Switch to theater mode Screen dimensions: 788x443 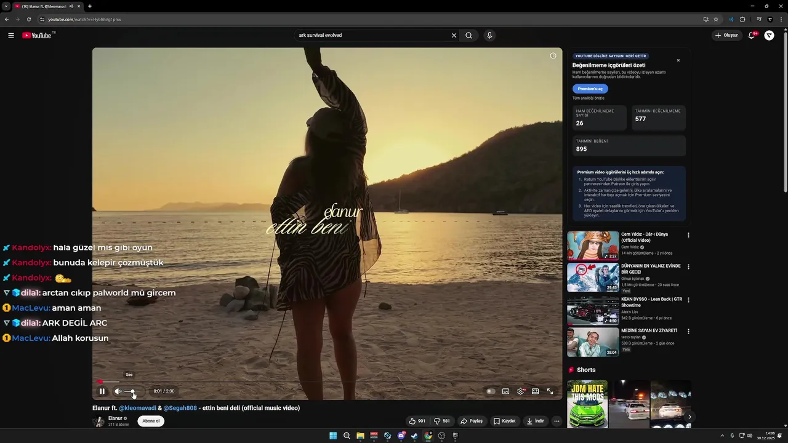tap(536, 391)
